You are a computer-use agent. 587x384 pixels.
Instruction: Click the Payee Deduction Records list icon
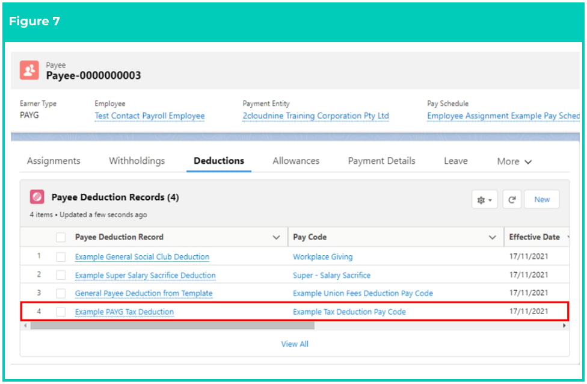[37, 197]
